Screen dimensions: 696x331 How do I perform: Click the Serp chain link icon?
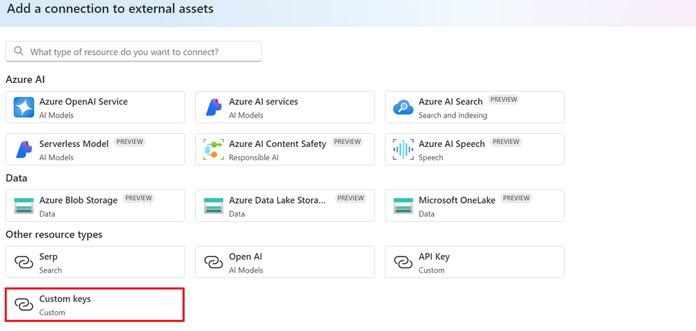tap(24, 262)
